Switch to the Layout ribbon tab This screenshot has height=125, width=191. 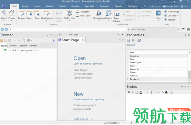click(x=37, y=6)
